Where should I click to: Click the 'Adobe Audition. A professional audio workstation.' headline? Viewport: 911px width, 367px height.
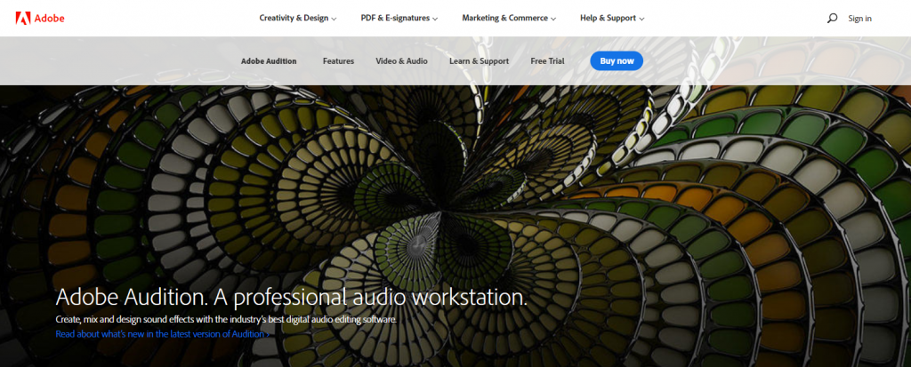[291, 298]
